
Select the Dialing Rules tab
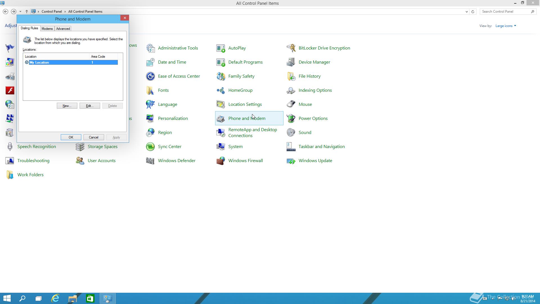coord(29,28)
